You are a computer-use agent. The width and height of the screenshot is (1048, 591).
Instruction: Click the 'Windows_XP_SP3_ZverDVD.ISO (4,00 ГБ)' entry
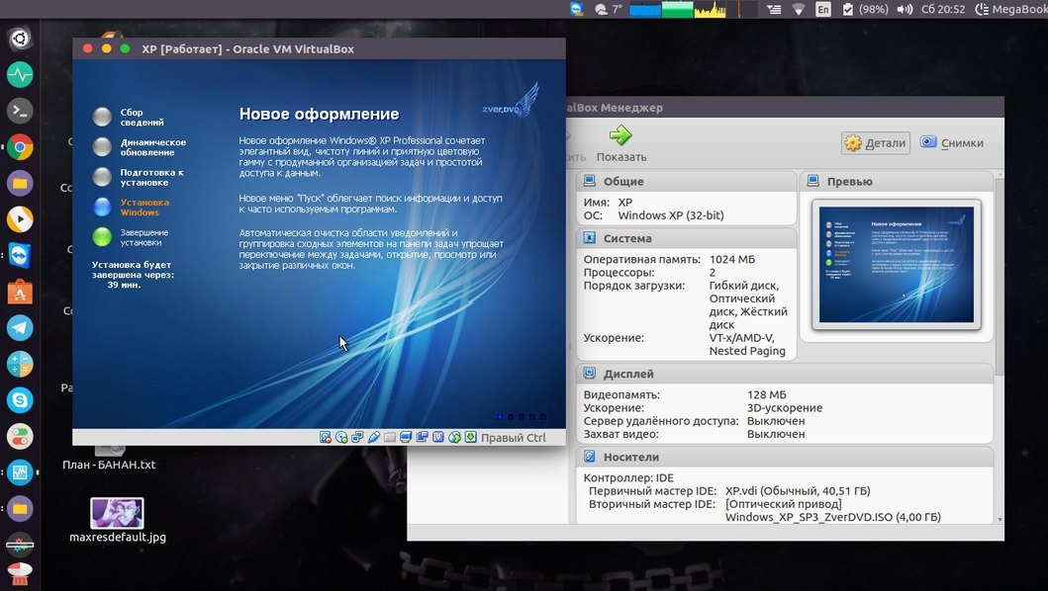tap(833, 517)
